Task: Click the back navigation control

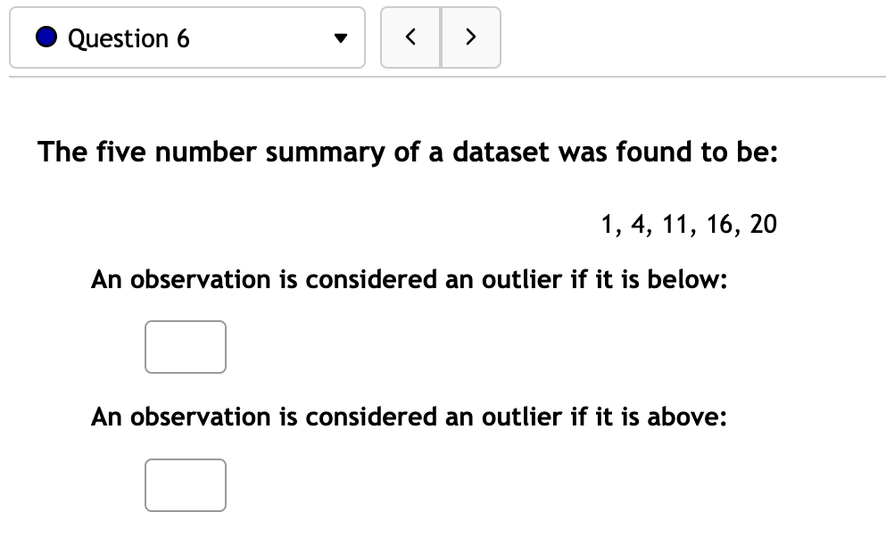Action: pyautogui.click(x=410, y=37)
